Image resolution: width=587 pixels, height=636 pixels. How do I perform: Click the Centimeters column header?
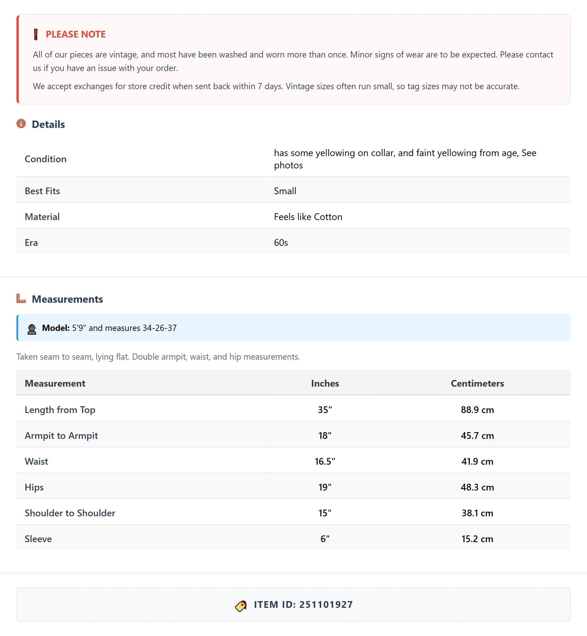point(477,383)
